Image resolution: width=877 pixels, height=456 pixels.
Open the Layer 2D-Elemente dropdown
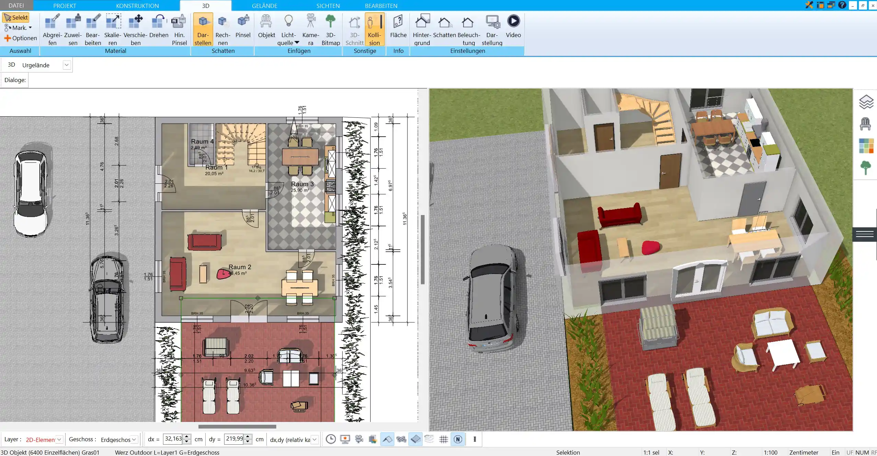pos(59,440)
